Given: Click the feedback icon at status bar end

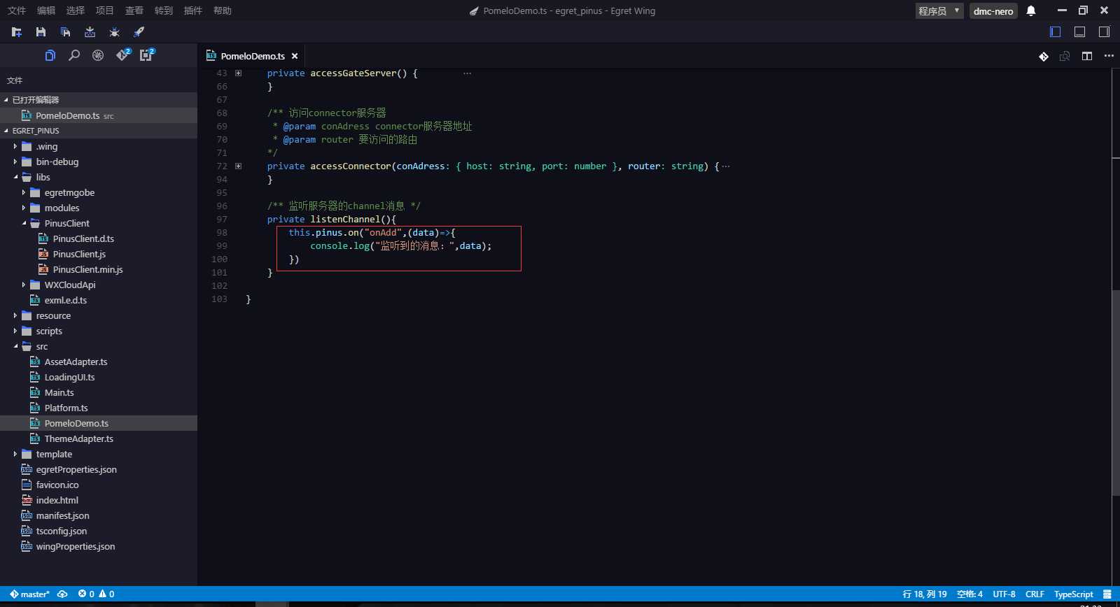Looking at the screenshot, I should coord(1107,594).
